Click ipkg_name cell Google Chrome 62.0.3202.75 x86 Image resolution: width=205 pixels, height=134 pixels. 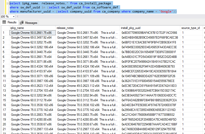coord(33,42)
